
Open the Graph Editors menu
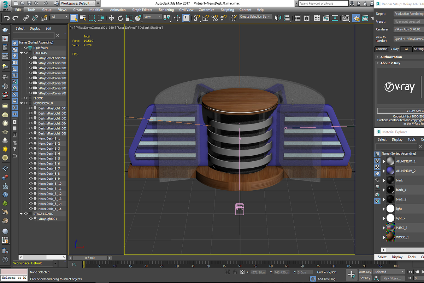[x=142, y=10]
